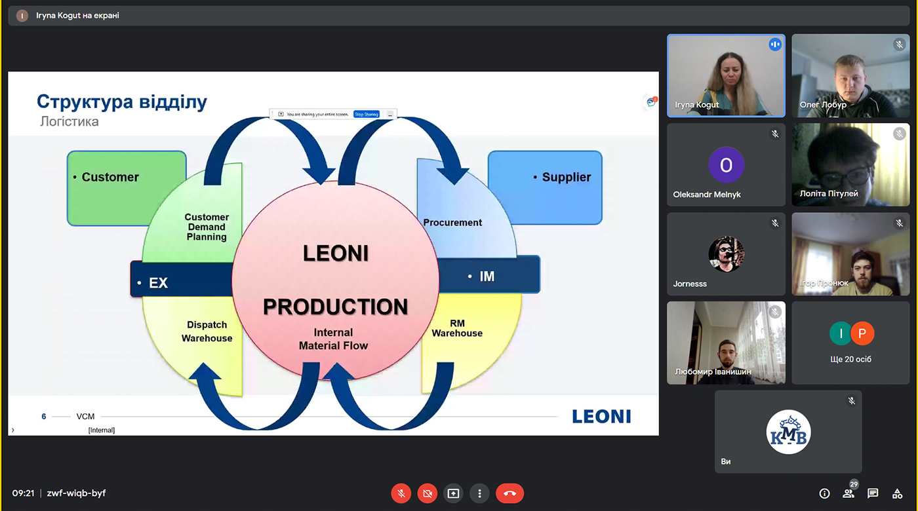Open the chat messages panel
This screenshot has height=511, width=918.
873,493
